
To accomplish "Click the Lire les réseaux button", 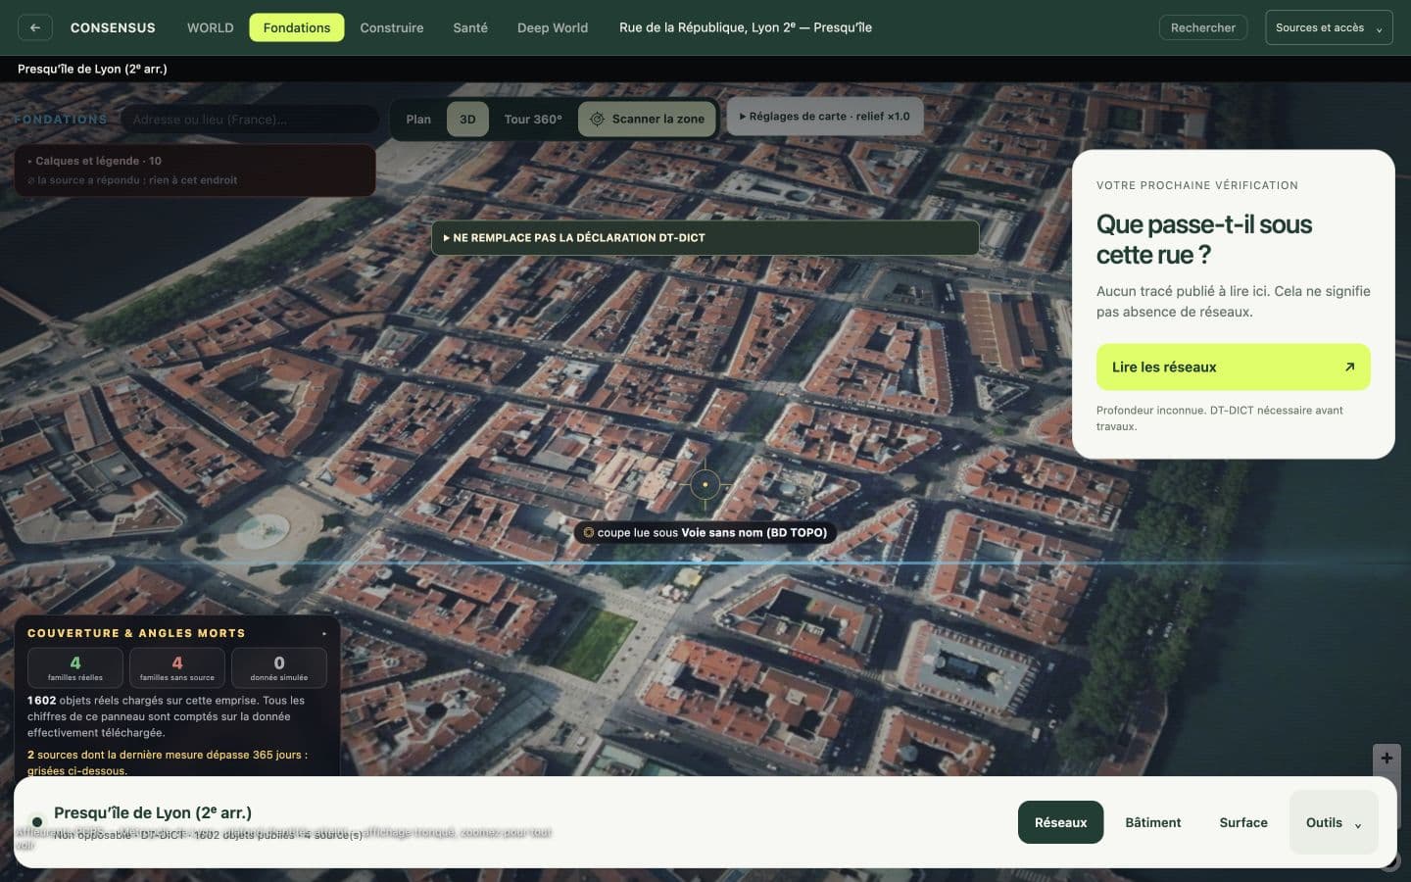I will click(x=1233, y=367).
